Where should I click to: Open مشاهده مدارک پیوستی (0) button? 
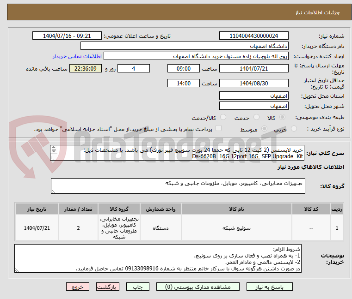(198, 287)
